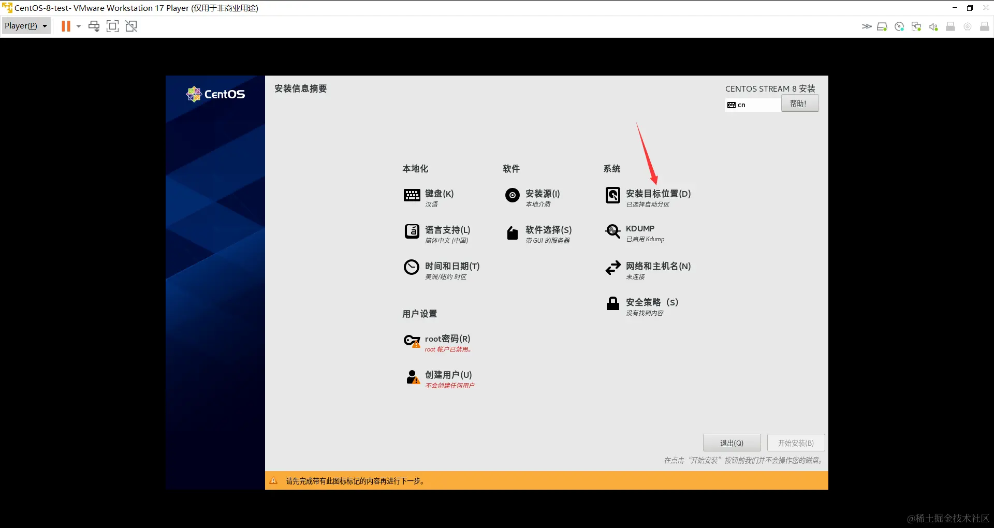Viewport: 994px width, 528px height.
Task: Click '带 GUI 的服务器' status text
Action: pos(548,241)
